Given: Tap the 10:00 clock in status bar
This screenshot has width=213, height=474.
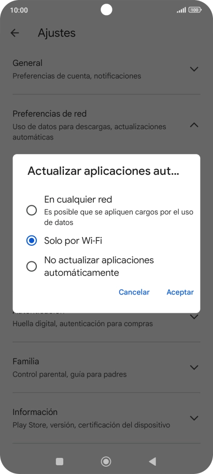Looking at the screenshot, I should (19, 10).
